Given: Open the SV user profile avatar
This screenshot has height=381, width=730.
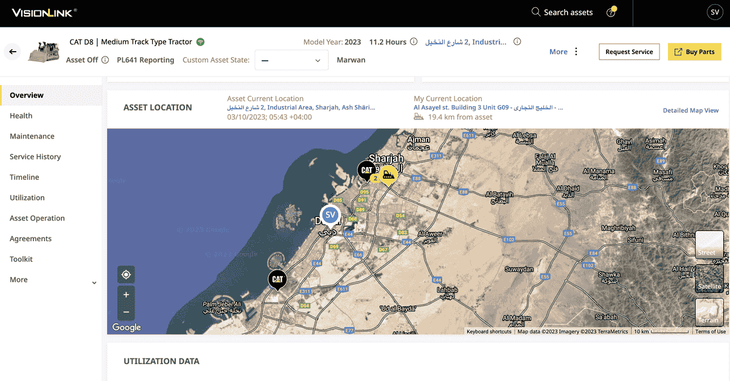Looking at the screenshot, I should pos(715,12).
